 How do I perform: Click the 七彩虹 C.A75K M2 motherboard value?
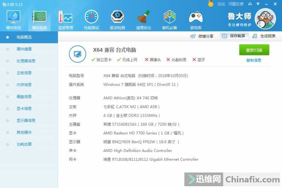pyautogui.click(x=131, y=107)
